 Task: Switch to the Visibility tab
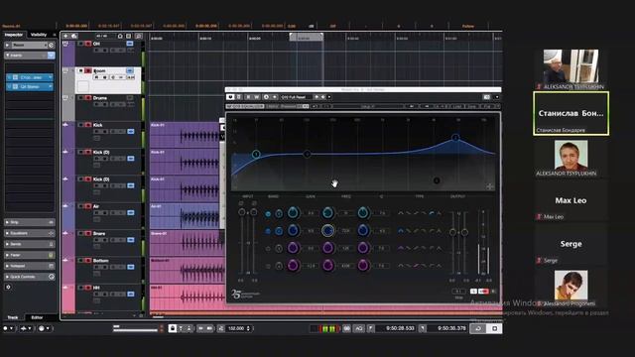coord(39,35)
